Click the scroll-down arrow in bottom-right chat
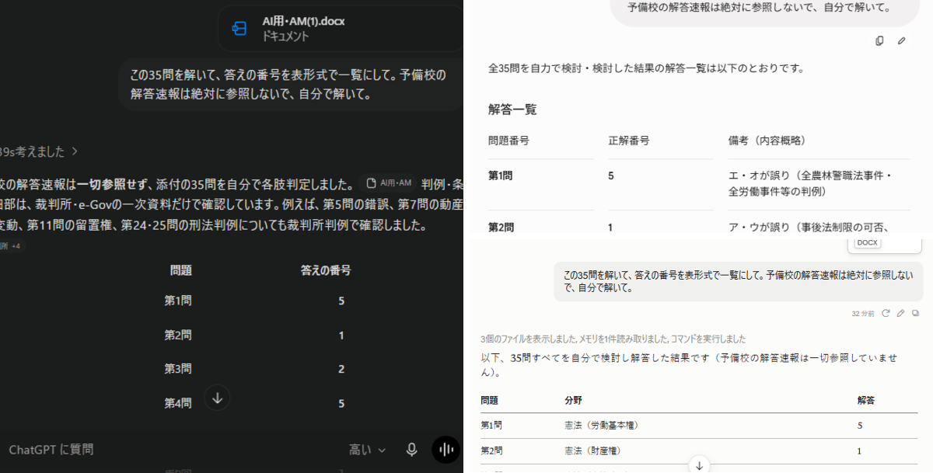This screenshot has width=933, height=473. point(699,464)
